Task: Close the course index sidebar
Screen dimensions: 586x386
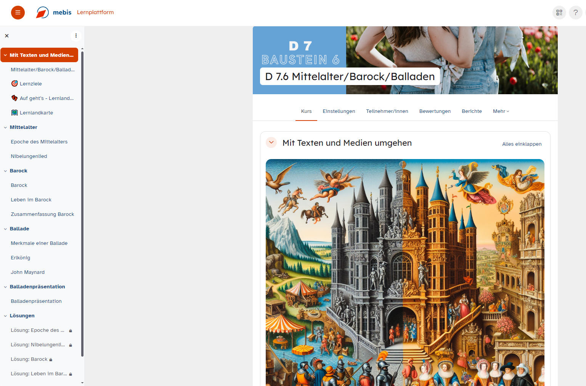Action: pos(7,36)
